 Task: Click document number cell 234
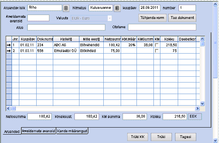[x=45, y=45]
